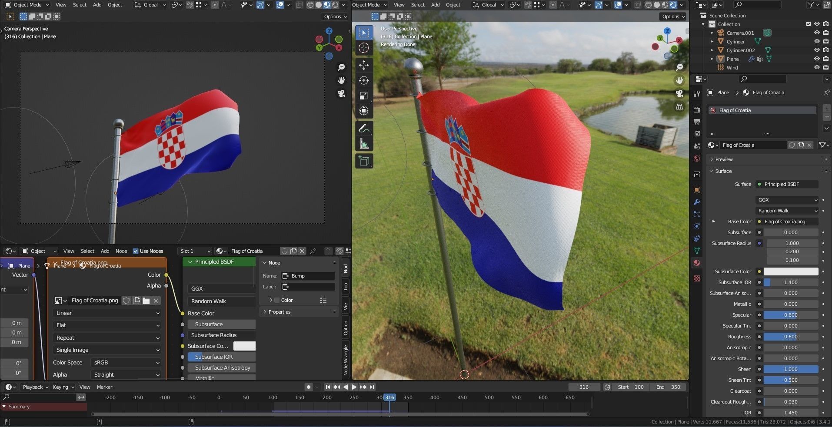Pin the properties editor context

[x=826, y=93]
